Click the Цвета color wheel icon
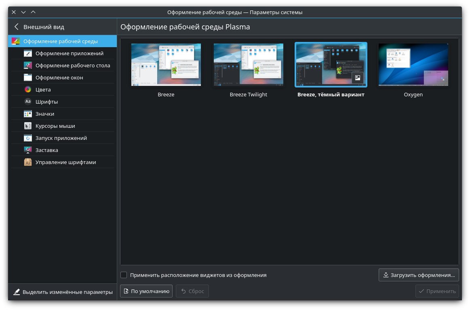 [x=28, y=89]
